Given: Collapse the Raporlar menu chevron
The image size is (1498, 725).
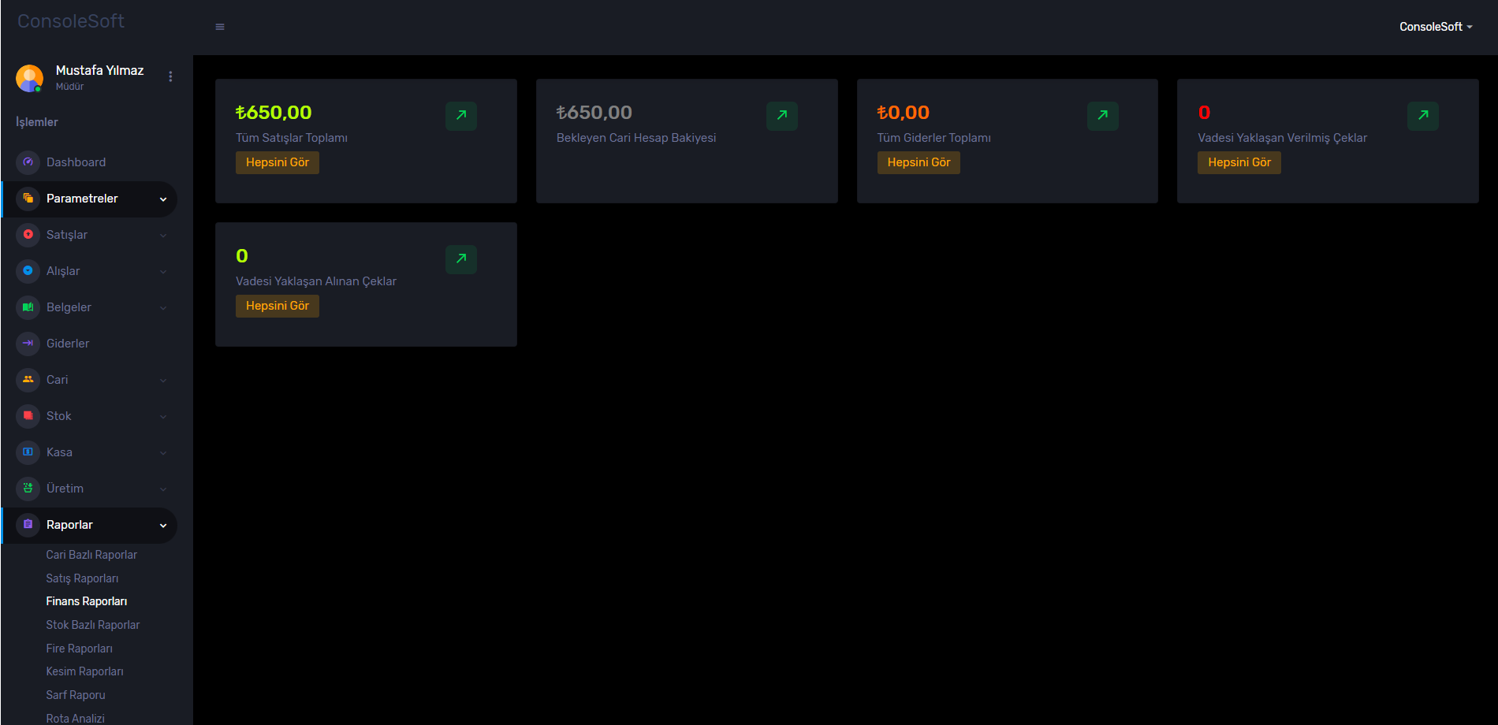Looking at the screenshot, I should (x=163, y=526).
